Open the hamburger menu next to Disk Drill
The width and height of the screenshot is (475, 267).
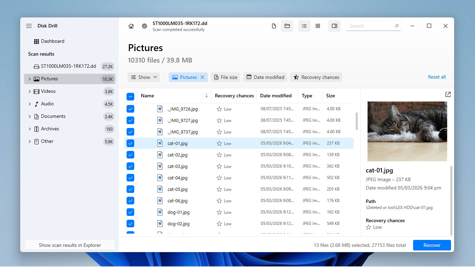click(29, 26)
